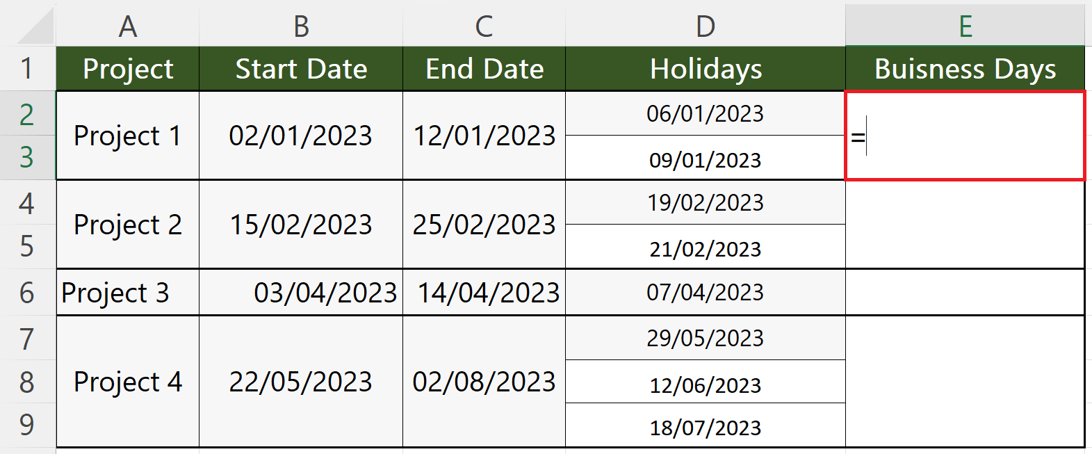Select column A header
Image resolution: width=1092 pixels, height=454 pixels.
tap(127, 26)
